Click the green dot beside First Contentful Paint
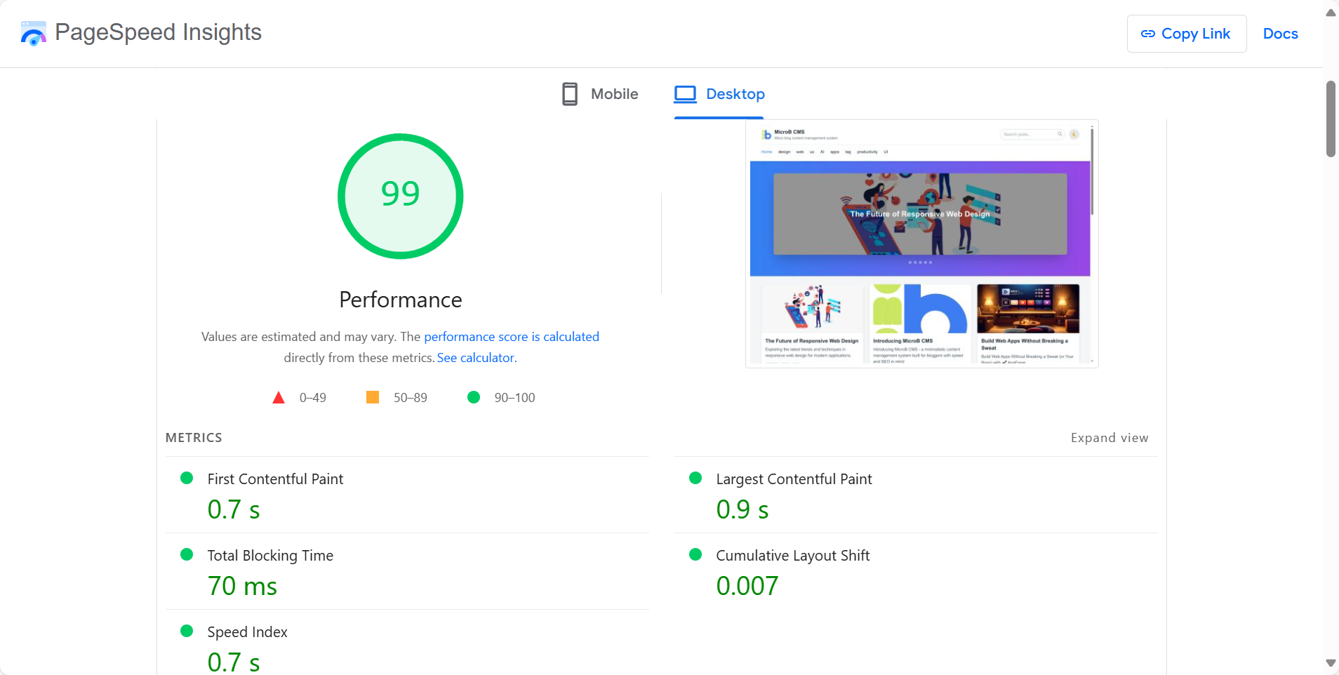Image resolution: width=1339 pixels, height=675 pixels. point(187,479)
